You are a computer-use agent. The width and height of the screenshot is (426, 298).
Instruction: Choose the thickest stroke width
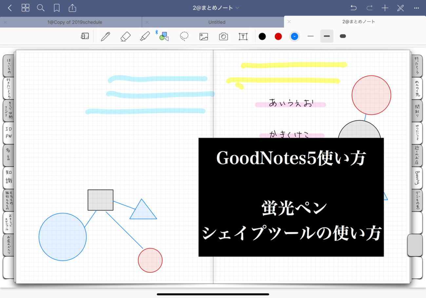pos(343,36)
